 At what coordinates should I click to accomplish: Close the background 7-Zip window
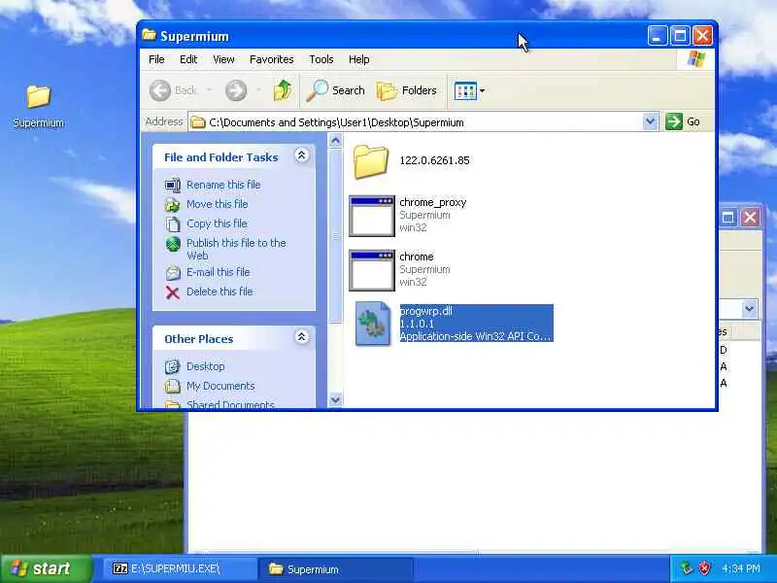750,217
